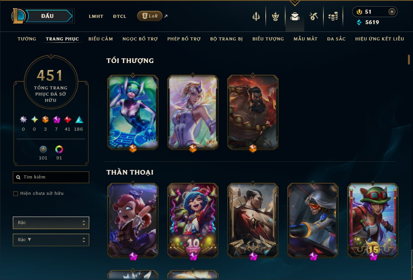Select the DJ Sona ultimate skin thumbnail
This screenshot has width=413, height=280.
pos(133,112)
